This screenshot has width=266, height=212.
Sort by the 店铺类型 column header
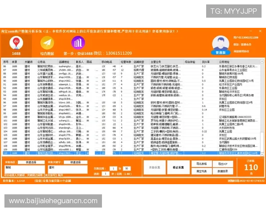point(141,62)
